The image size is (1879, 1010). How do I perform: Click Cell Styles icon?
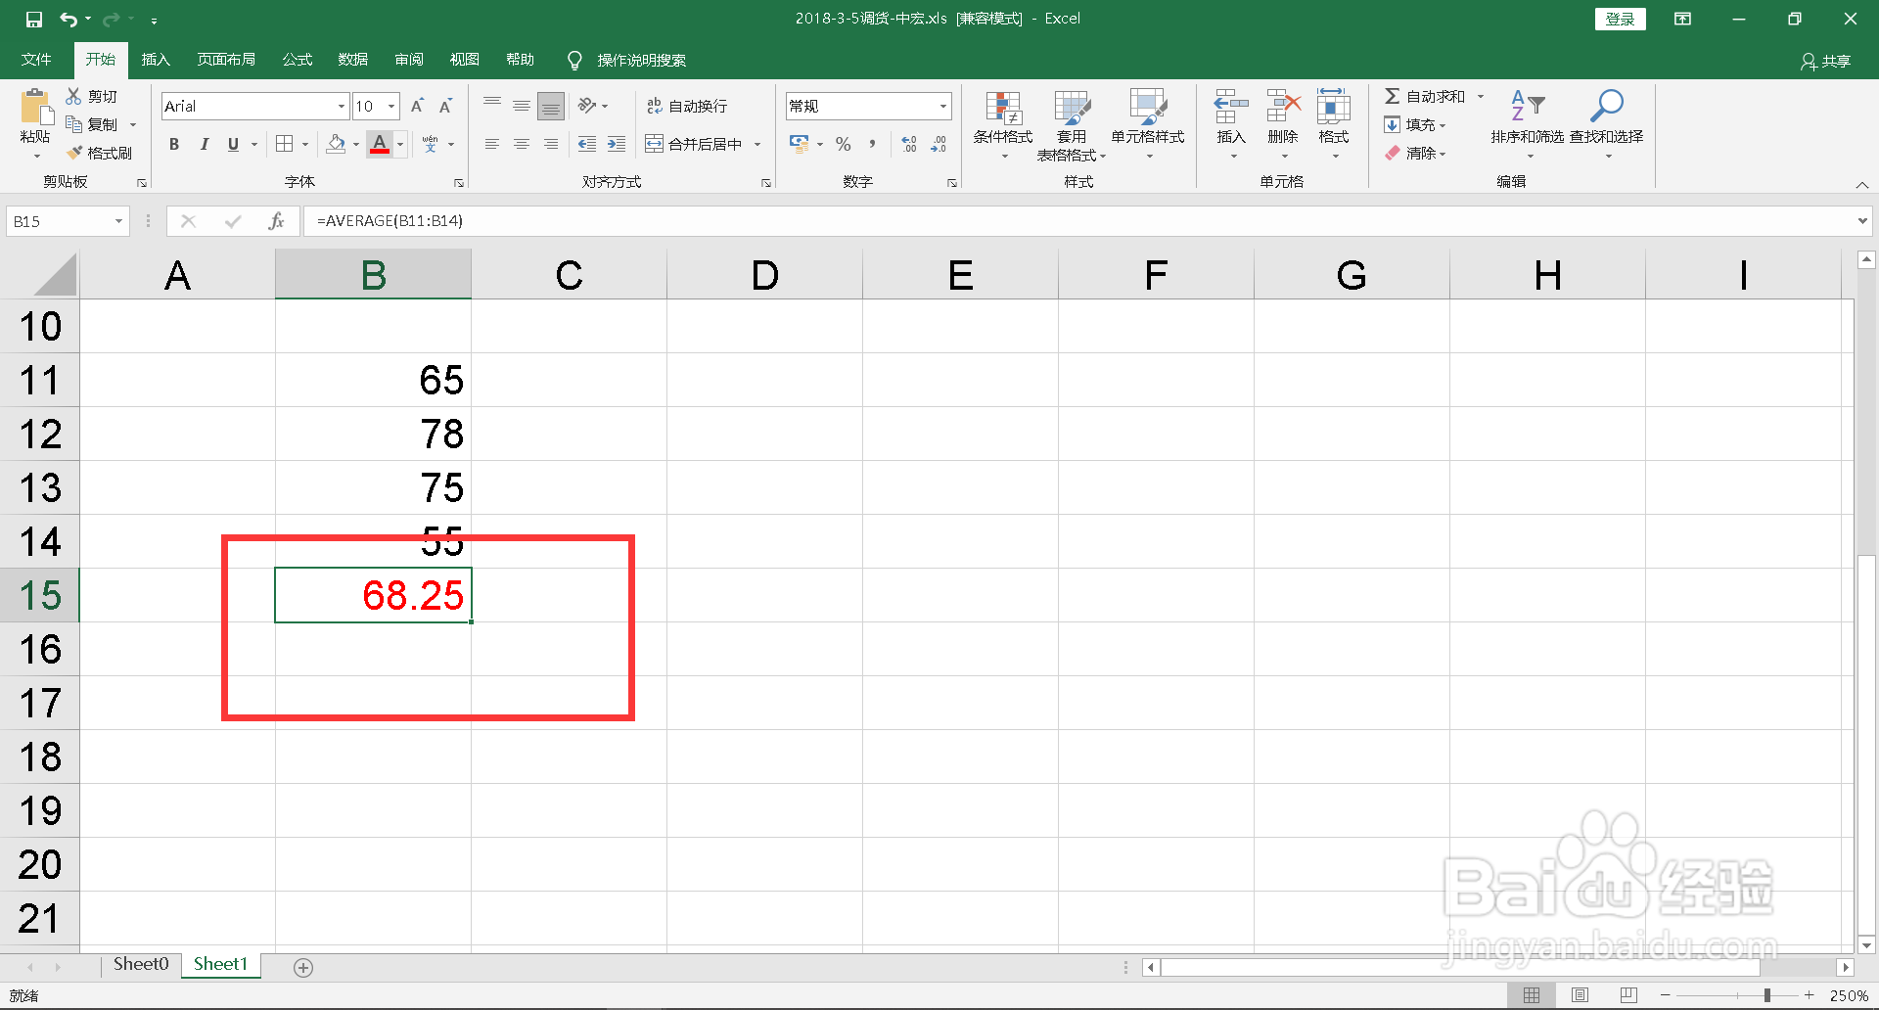[x=1148, y=108]
